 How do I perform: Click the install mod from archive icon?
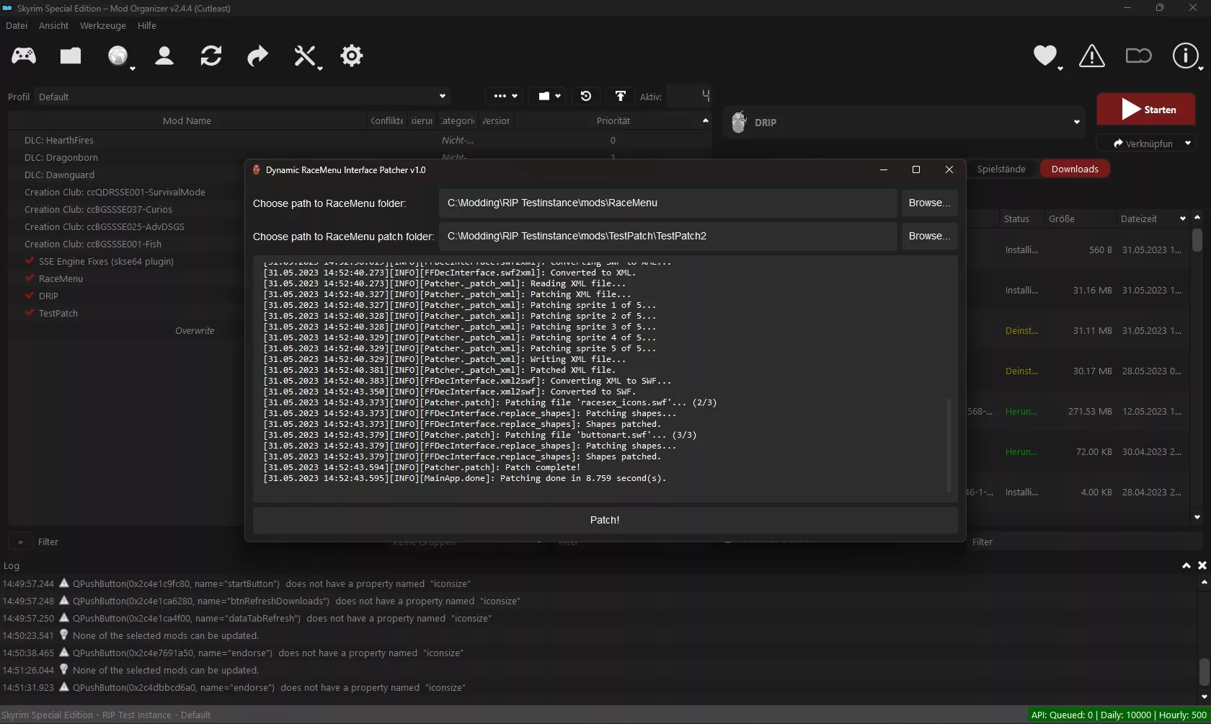[x=71, y=56]
